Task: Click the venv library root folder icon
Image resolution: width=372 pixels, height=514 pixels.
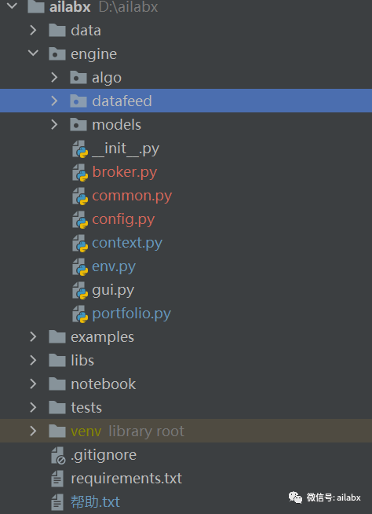Action: point(57,431)
